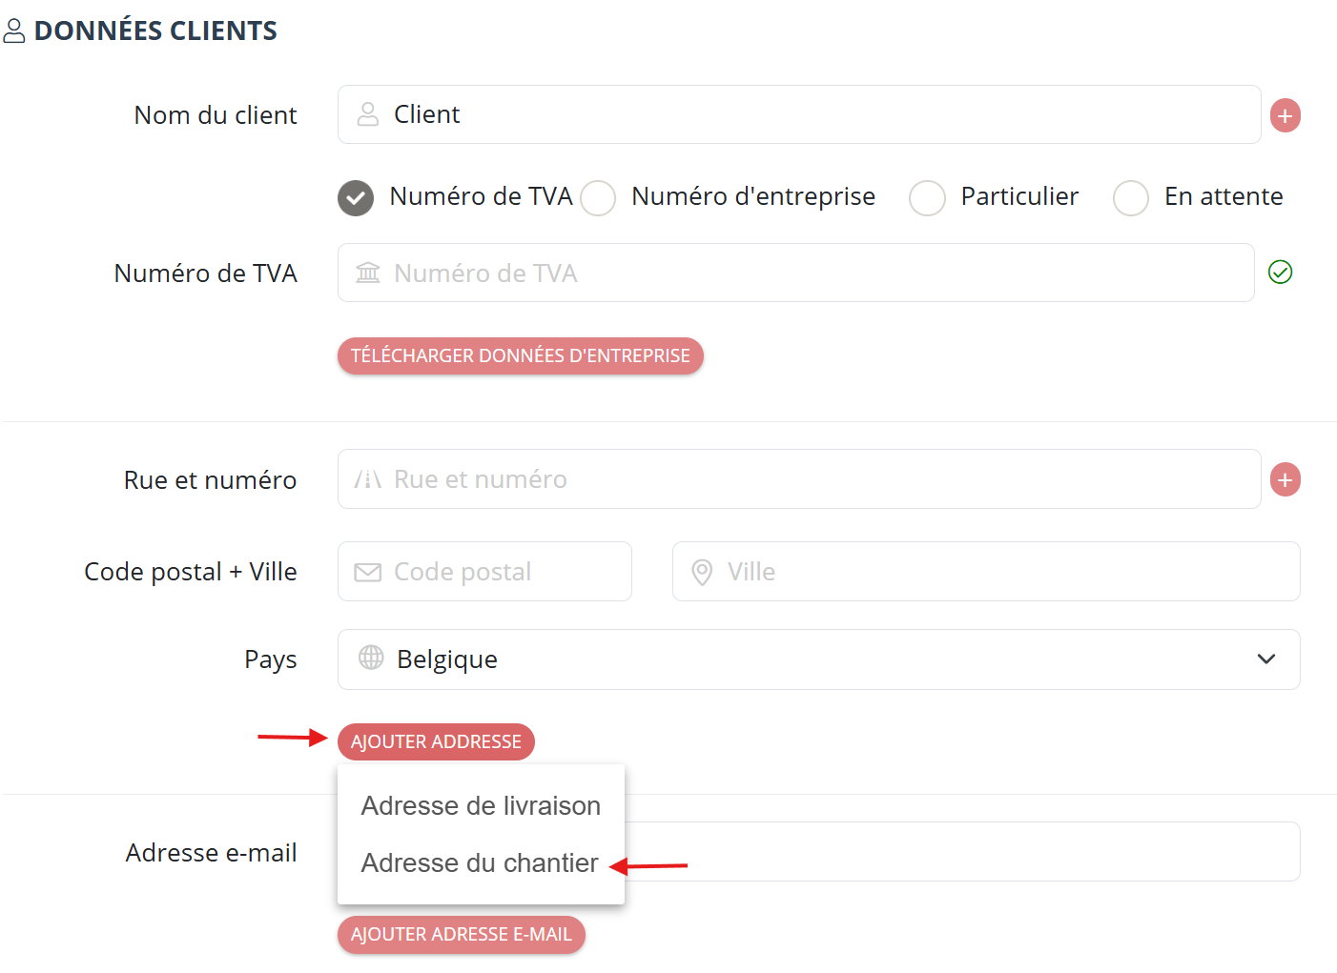Click the green TVA validation check icon
This screenshot has height=973, width=1337.
click(x=1280, y=273)
